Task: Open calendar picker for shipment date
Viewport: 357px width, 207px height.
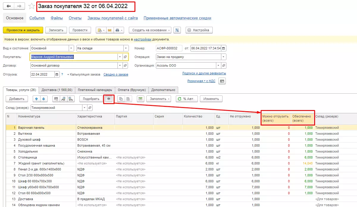Action: (x=57, y=74)
